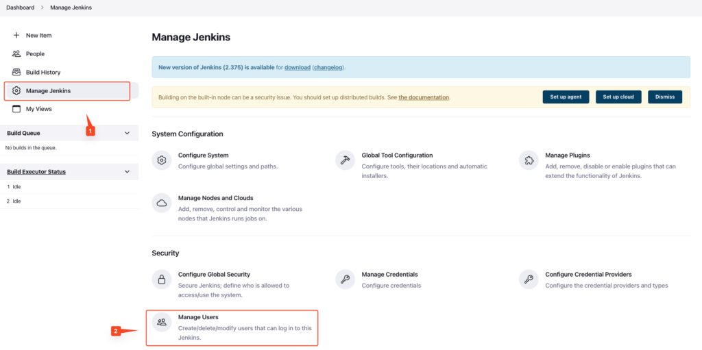The image size is (702, 350).
Task: Click 'No builds in the queue.' text
Action: (x=31, y=148)
